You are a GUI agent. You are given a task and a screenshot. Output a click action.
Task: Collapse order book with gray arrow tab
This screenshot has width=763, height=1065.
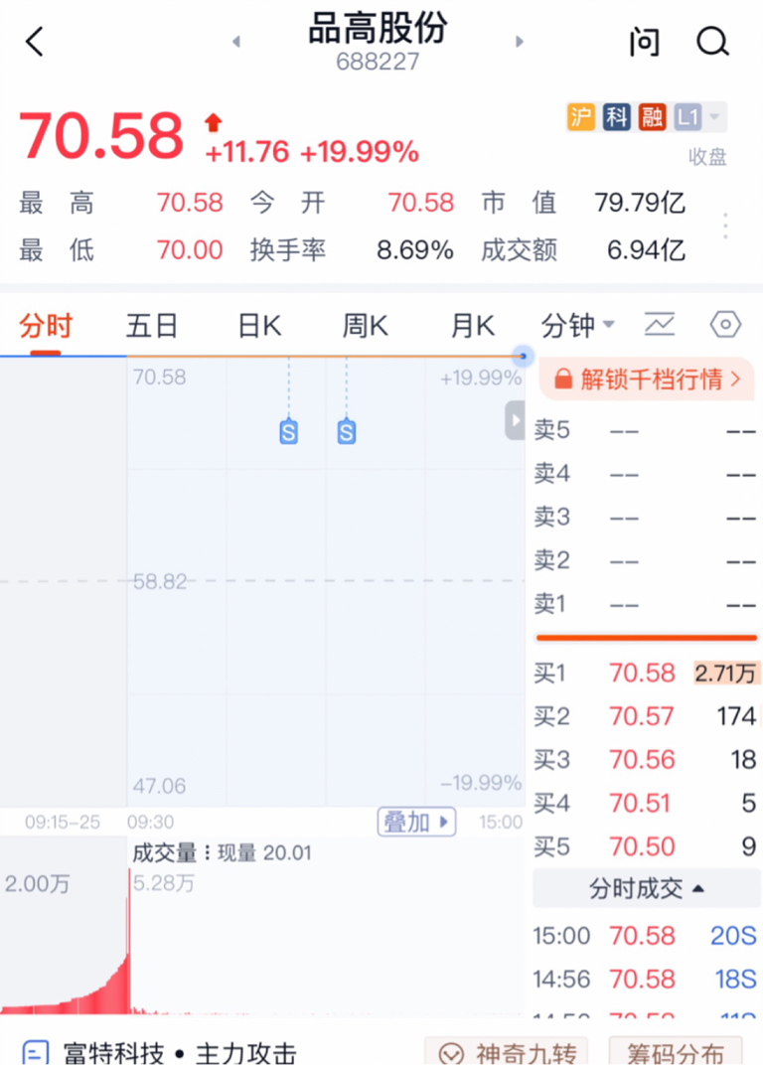(x=515, y=420)
